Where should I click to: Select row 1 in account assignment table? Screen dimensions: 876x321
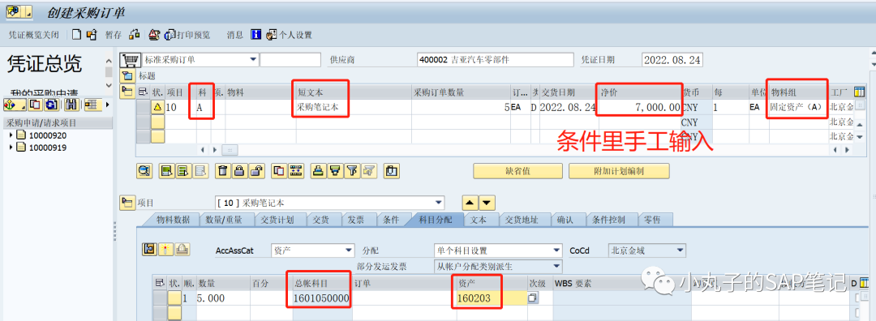point(160,298)
